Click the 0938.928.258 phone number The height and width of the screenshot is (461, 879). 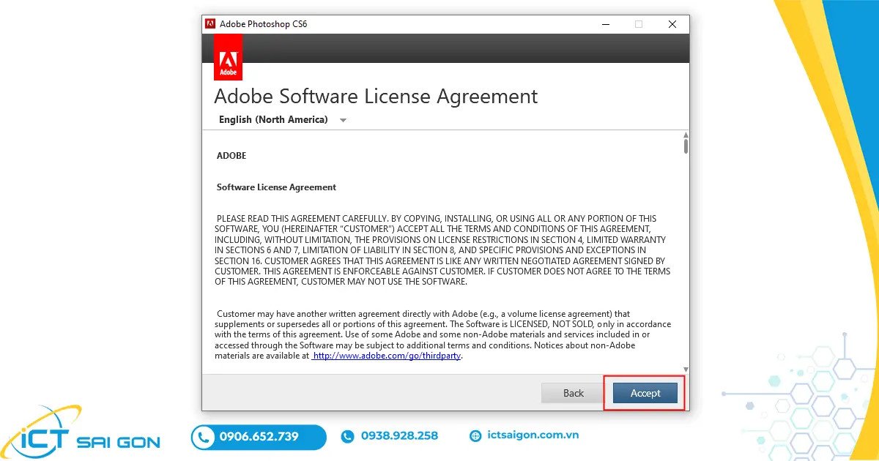pos(398,436)
